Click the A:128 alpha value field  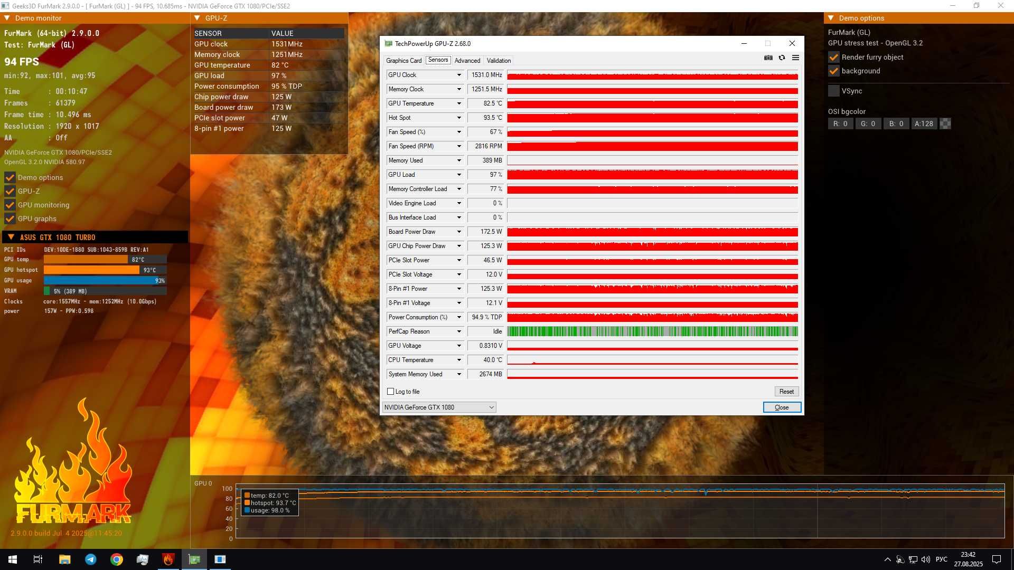(924, 123)
